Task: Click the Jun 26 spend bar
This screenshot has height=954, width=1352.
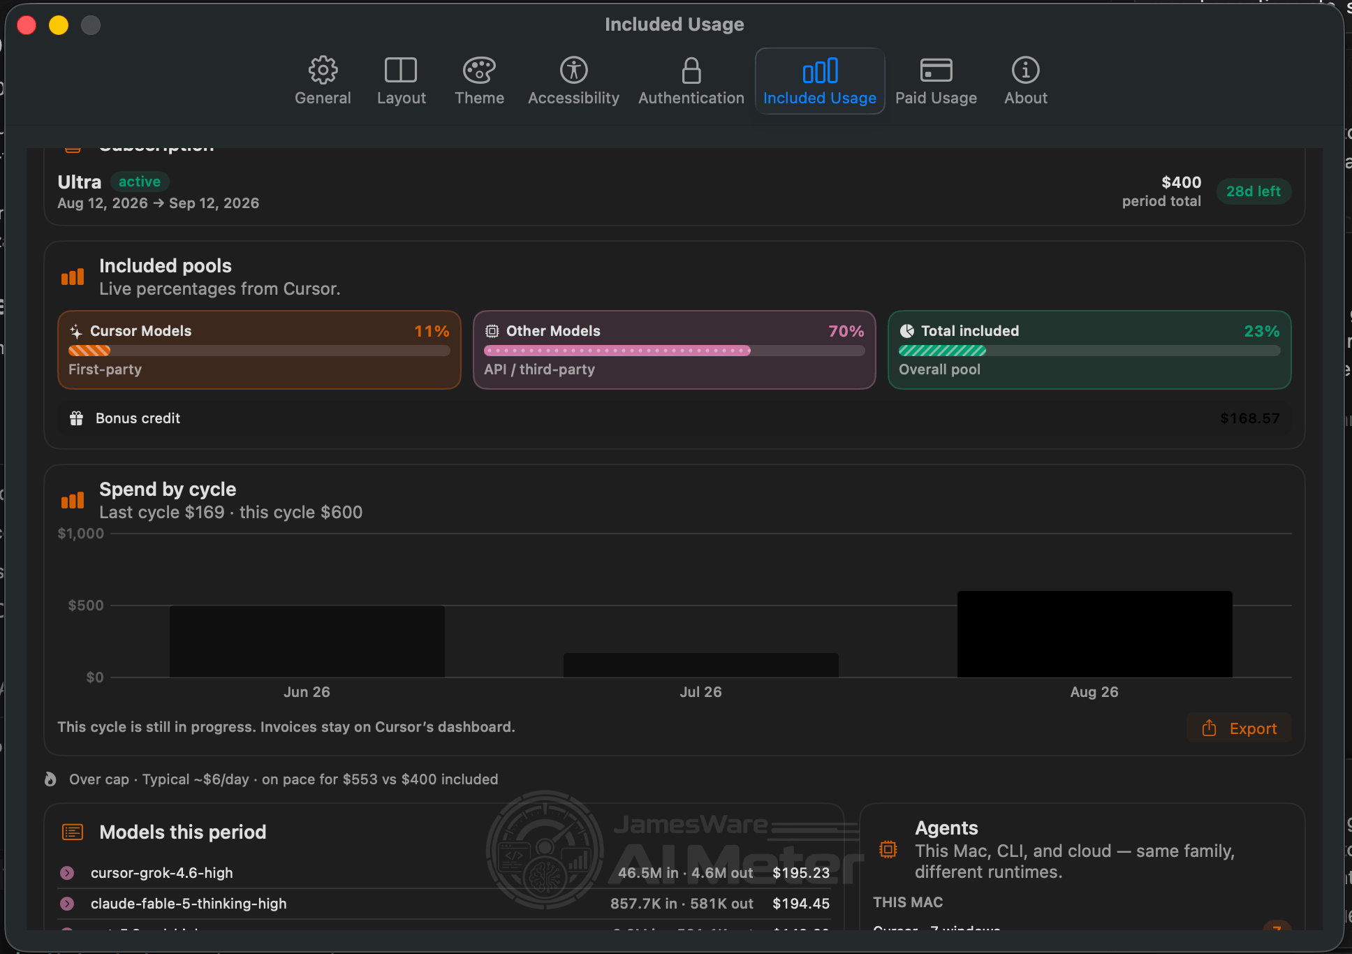Action: 307,641
